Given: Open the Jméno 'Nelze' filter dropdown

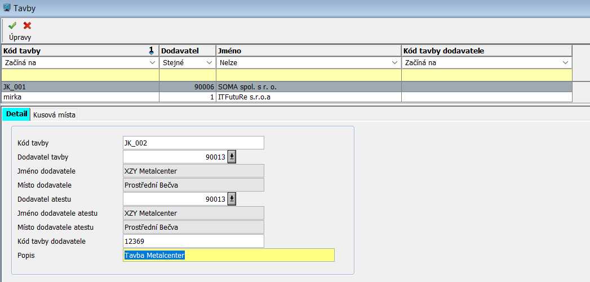Looking at the screenshot, I should (x=395, y=63).
